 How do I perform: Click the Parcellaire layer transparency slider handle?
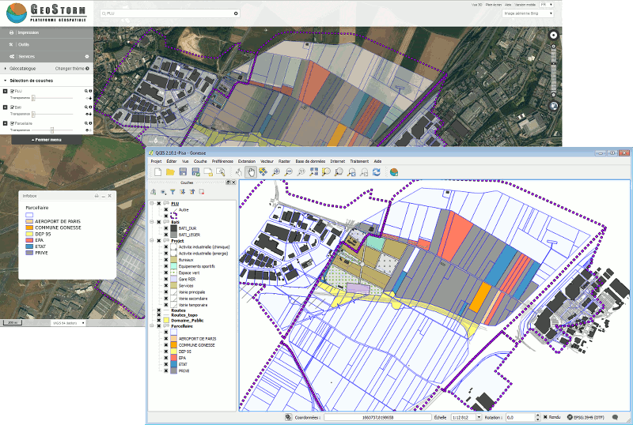[x=52, y=130]
